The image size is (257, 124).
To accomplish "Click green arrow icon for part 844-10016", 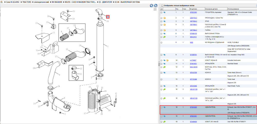I will click(x=164, y=67).
